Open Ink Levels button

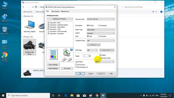[x=67, y=68]
